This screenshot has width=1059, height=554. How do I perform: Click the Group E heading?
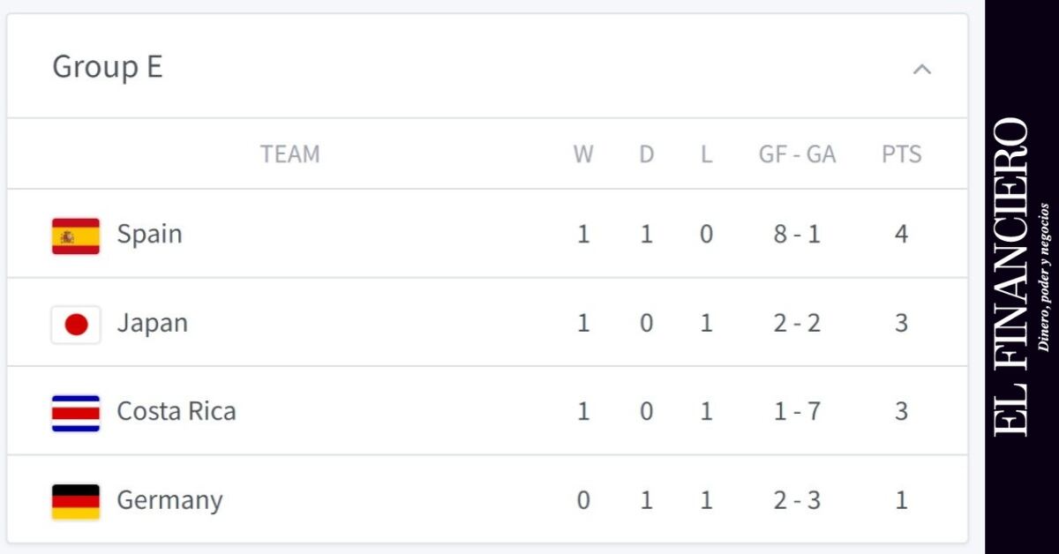click(108, 67)
